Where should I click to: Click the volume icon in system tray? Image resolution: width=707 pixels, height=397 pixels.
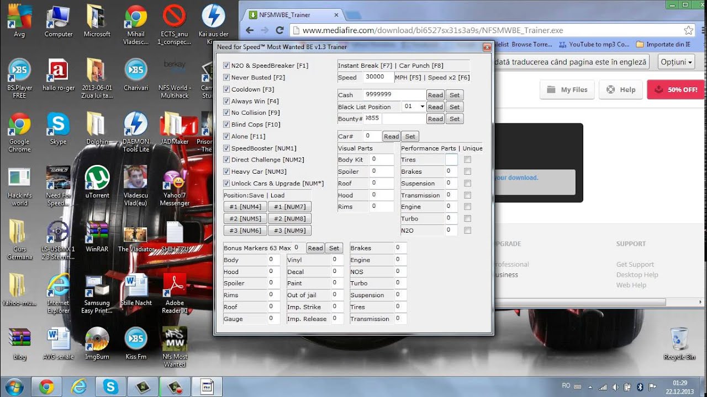615,387
